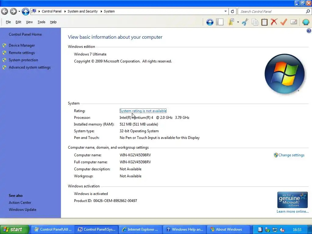Click the Windows 7 Ultimate edition text
The height and width of the screenshot is (234, 312).
click(x=90, y=54)
